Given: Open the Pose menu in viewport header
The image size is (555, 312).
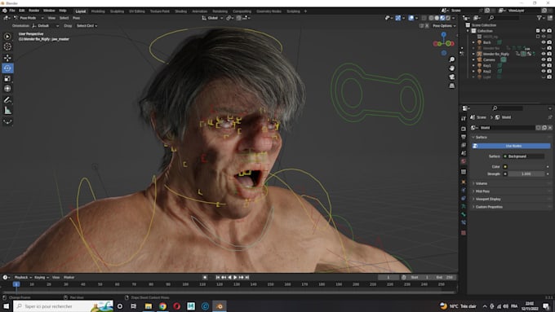Looking at the screenshot, I should click(x=77, y=18).
